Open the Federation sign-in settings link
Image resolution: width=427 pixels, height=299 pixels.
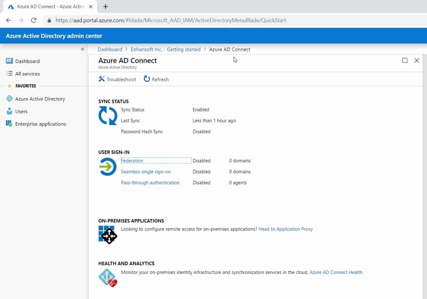point(132,160)
